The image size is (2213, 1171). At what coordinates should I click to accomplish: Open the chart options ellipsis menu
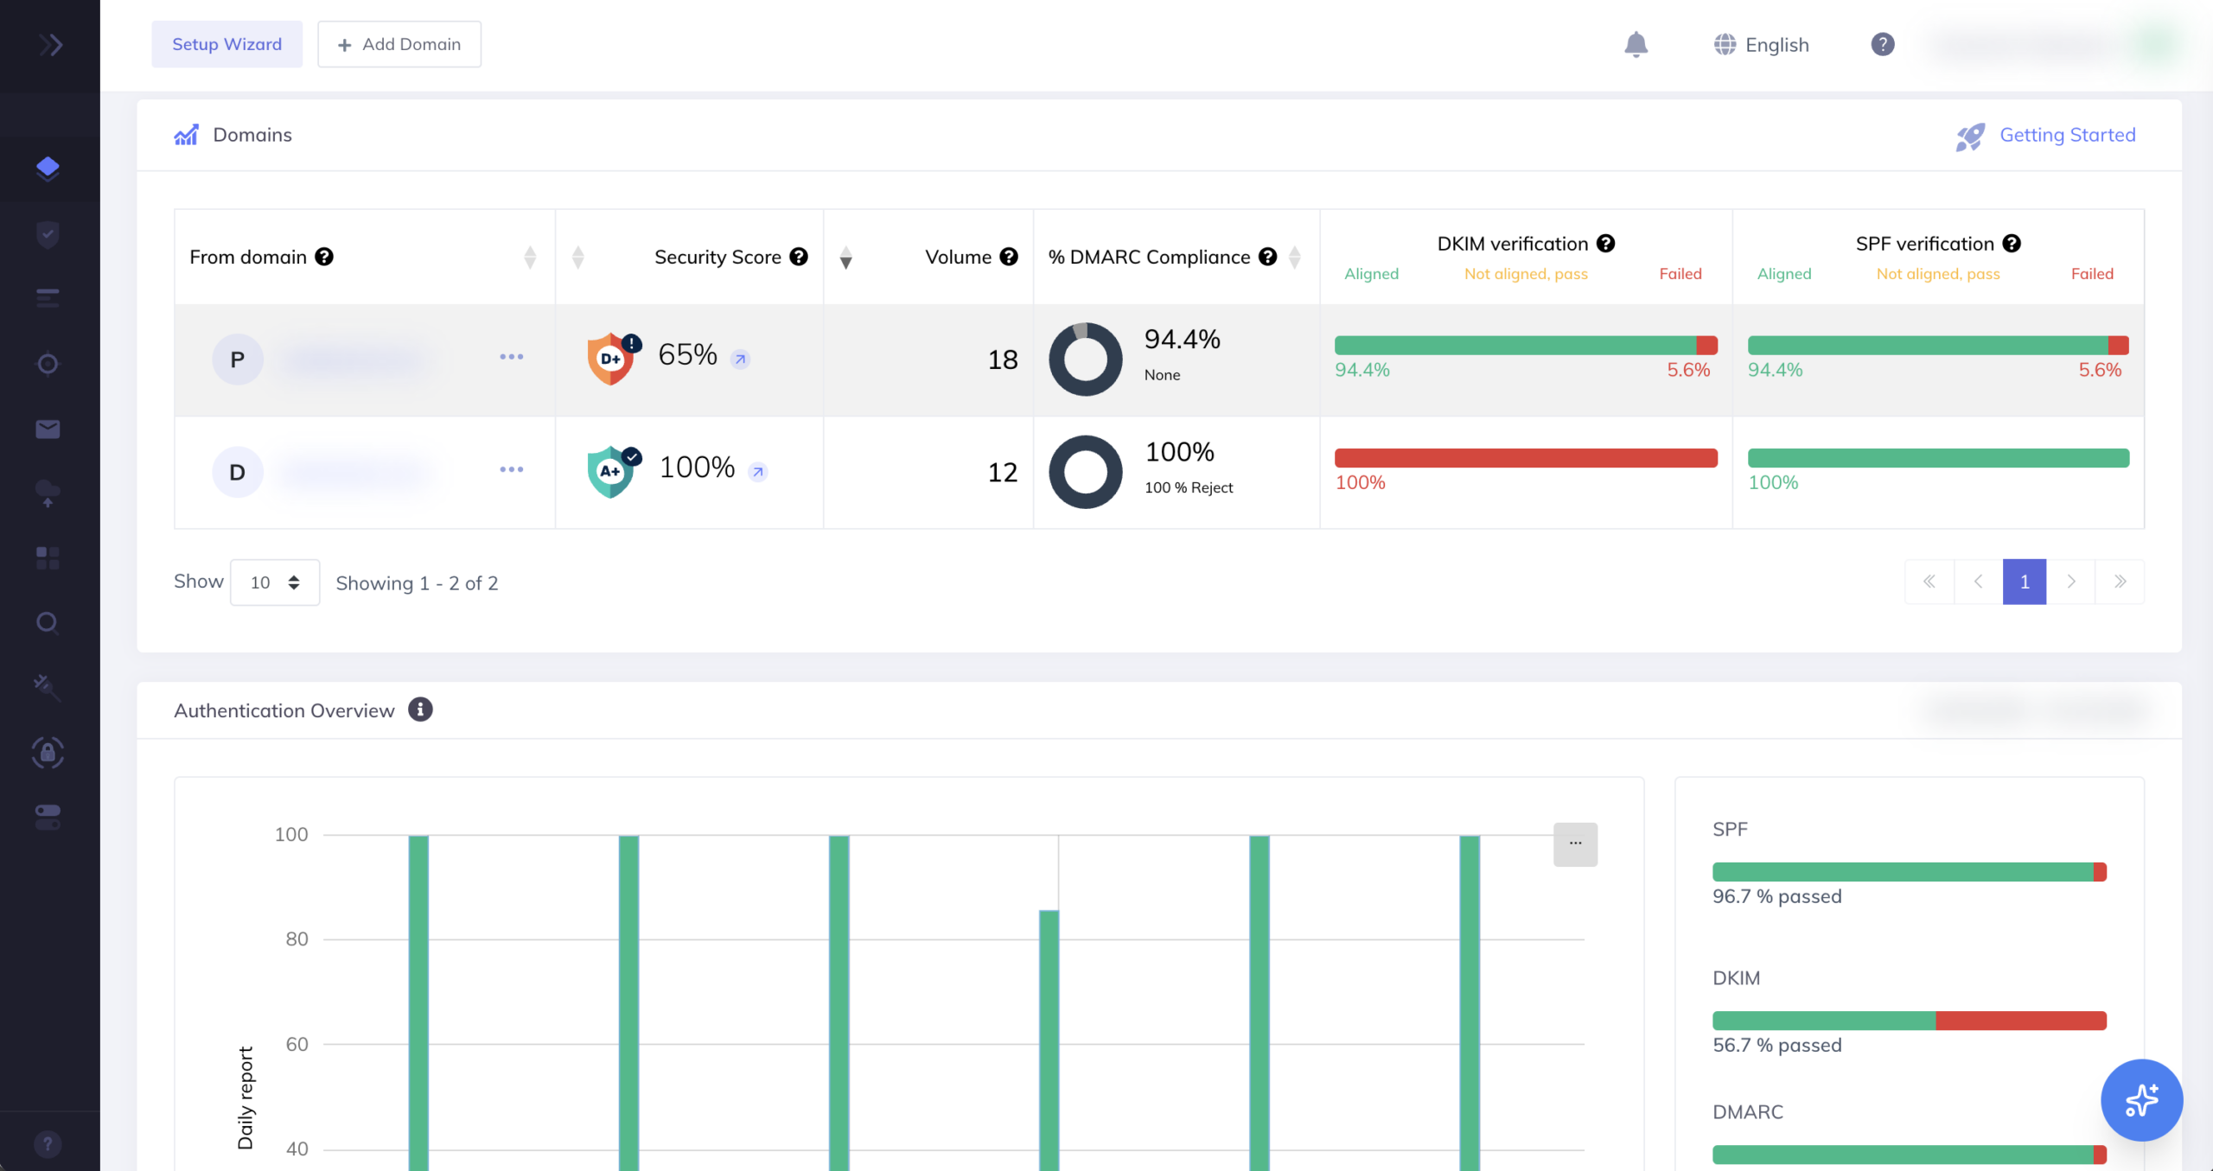(x=1576, y=843)
